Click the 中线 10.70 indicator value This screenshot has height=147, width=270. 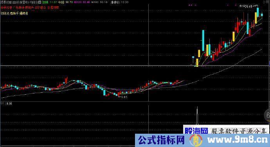tap(65, 2)
